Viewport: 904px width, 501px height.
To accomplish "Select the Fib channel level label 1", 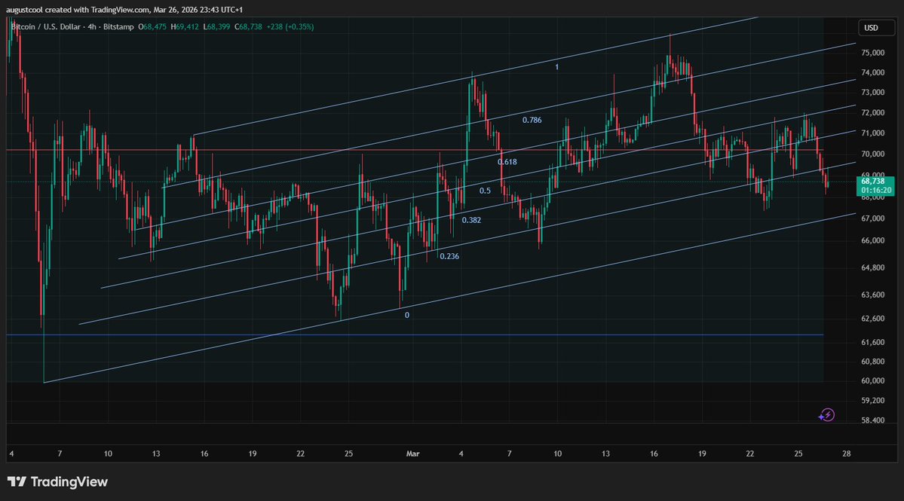I will [556, 67].
